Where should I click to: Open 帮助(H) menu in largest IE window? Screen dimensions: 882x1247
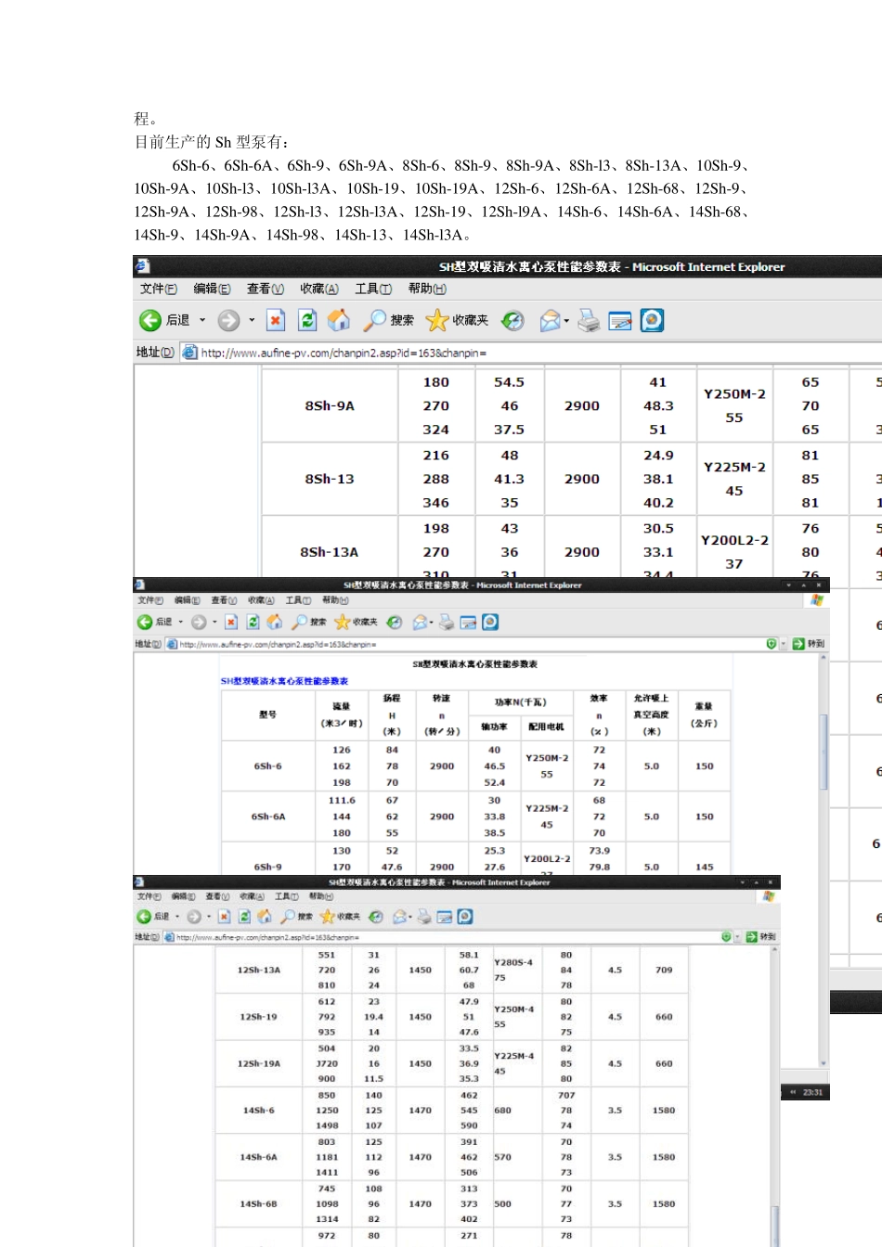[x=427, y=289]
